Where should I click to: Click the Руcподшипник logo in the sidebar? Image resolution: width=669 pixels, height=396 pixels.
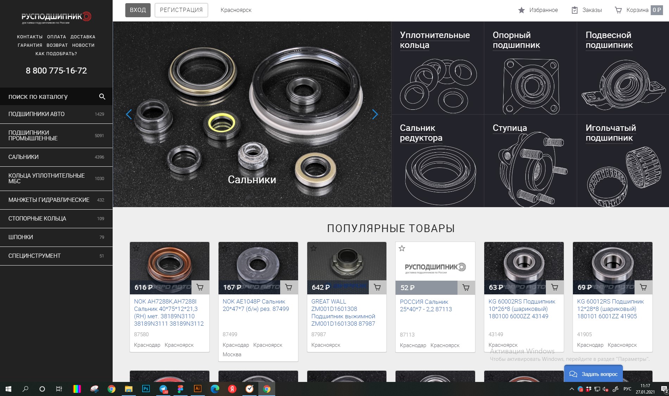coord(56,18)
